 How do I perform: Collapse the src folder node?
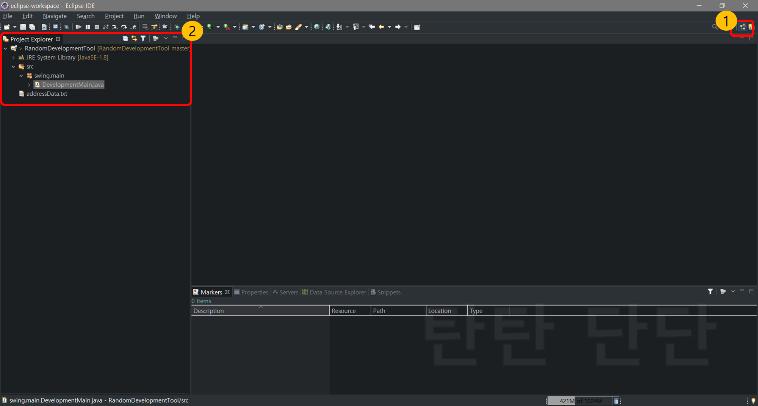coord(13,67)
